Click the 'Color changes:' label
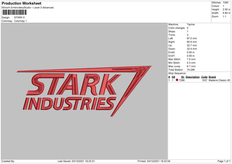Viewport: 232px width, 164px height. (x=177, y=28)
